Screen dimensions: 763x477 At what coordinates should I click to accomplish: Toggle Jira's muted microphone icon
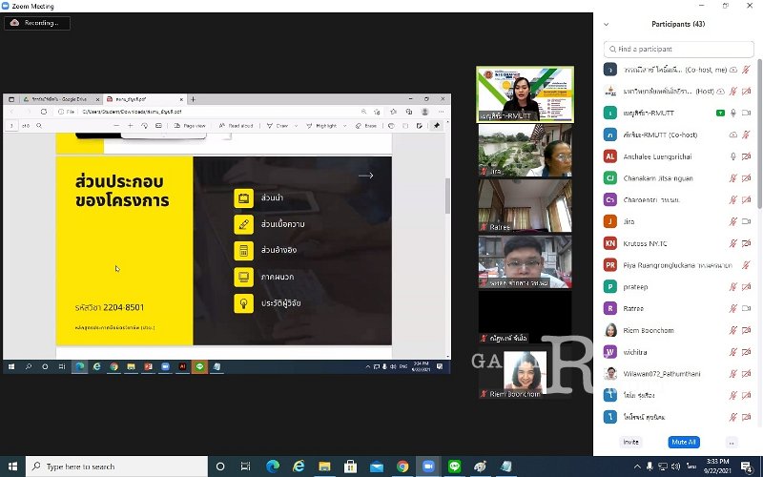[x=732, y=221]
